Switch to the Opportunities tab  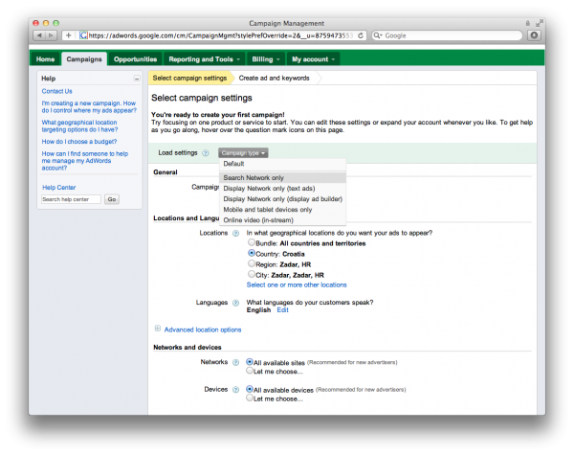(135, 59)
